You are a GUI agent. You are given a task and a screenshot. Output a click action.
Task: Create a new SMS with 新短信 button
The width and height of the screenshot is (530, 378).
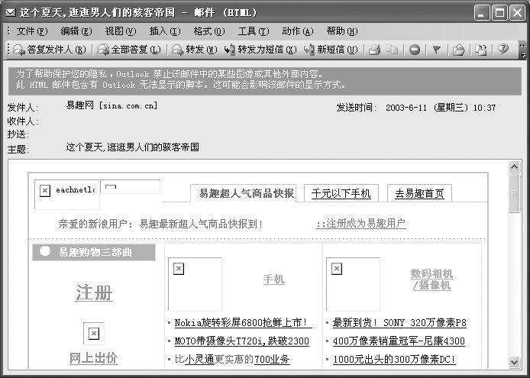tap(331, 50)
